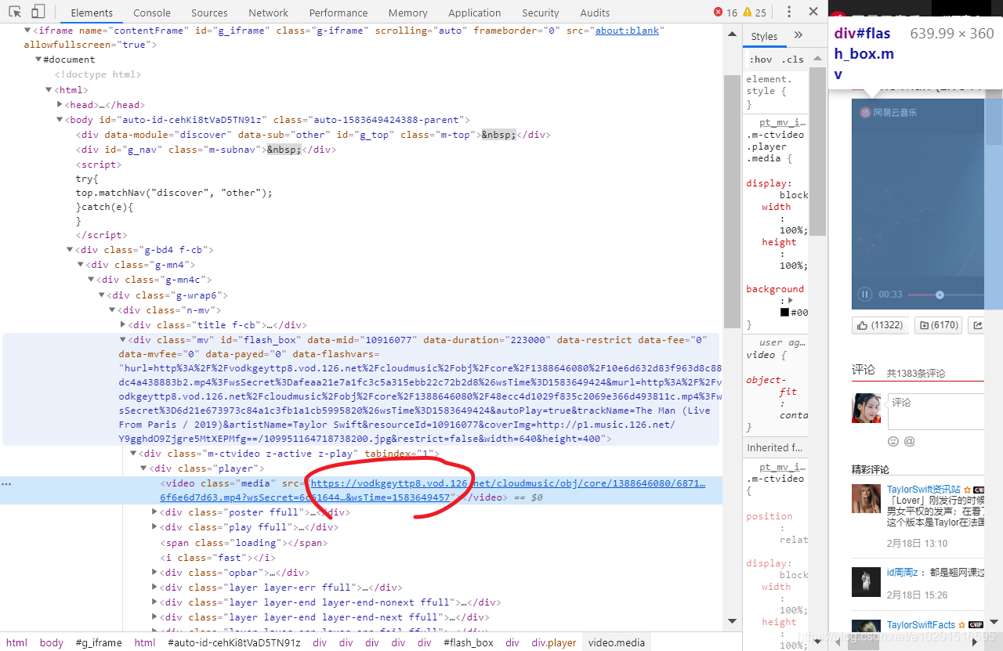
Task: Click the video progress slider handle
Action: tap(940, 295)
